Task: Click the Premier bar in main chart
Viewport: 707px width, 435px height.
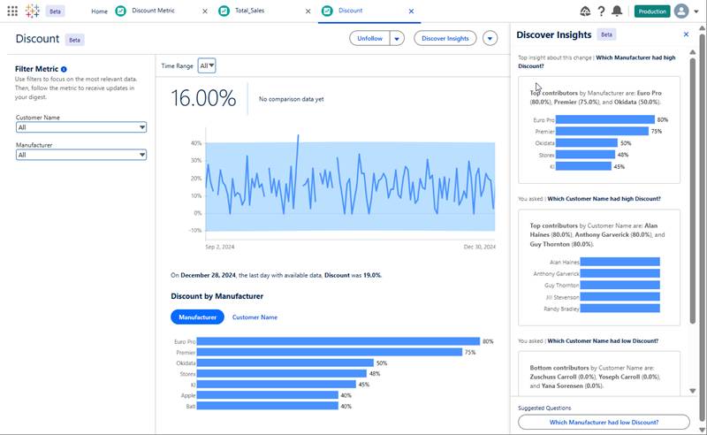Action: pos(330,353)
